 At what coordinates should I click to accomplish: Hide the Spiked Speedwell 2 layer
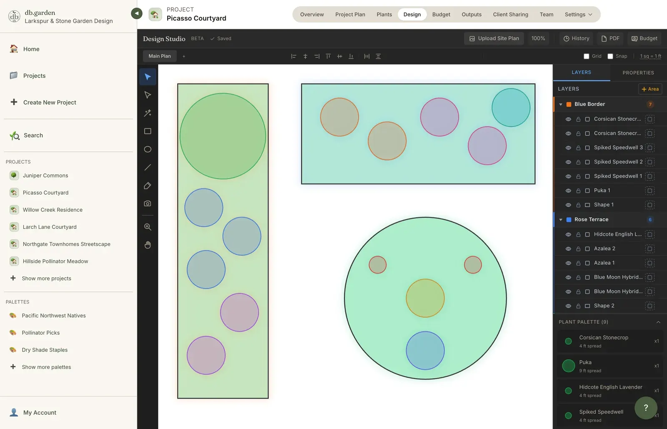coord(568,162)
